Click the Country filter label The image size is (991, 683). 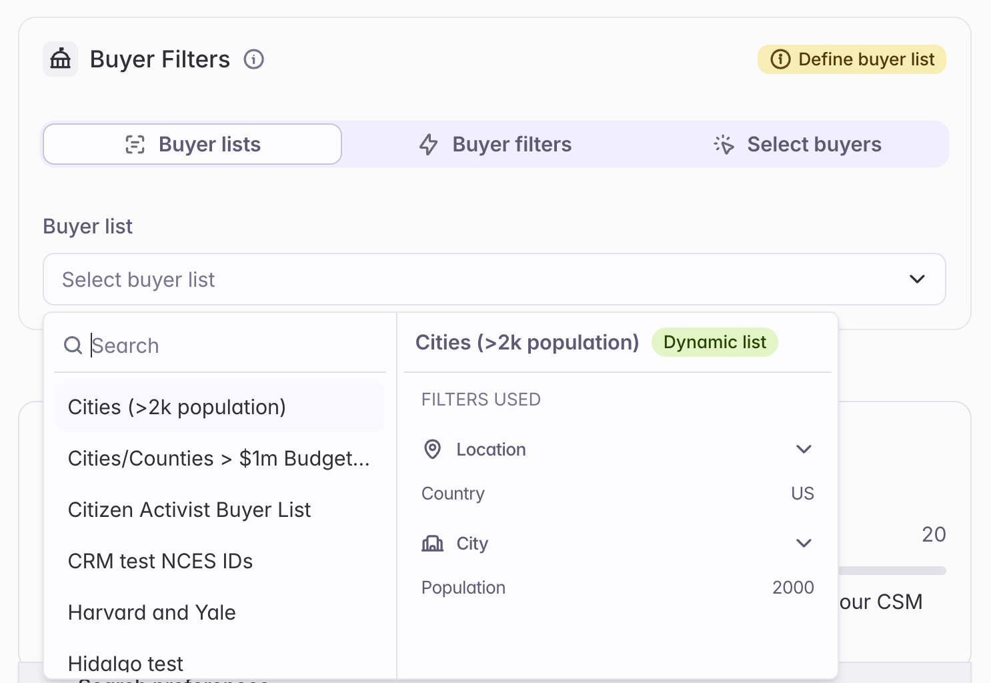(x=453, y=494)
